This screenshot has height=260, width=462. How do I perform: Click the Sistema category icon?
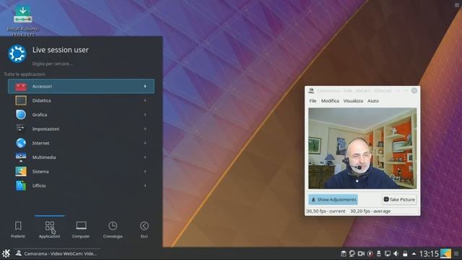(x=21, y=171)
